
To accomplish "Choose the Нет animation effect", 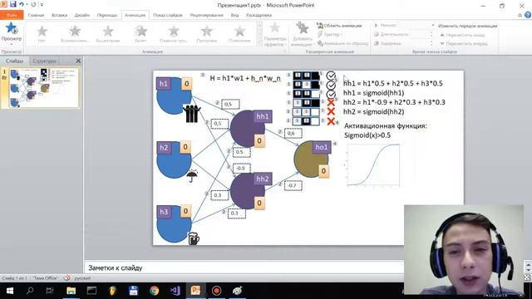I will (x=42, y=34).
